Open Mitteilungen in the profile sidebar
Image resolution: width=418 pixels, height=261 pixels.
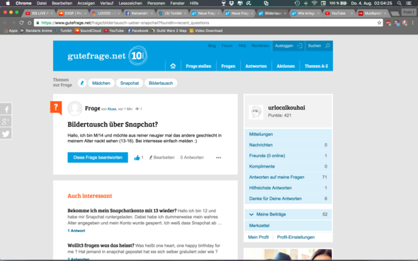(288, 134)
